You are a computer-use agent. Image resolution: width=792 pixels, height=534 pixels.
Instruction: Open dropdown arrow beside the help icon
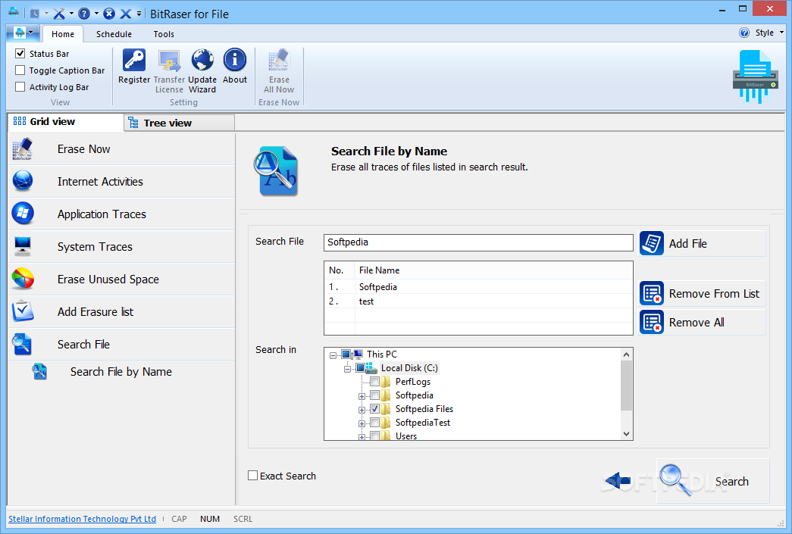click(96, 14)
